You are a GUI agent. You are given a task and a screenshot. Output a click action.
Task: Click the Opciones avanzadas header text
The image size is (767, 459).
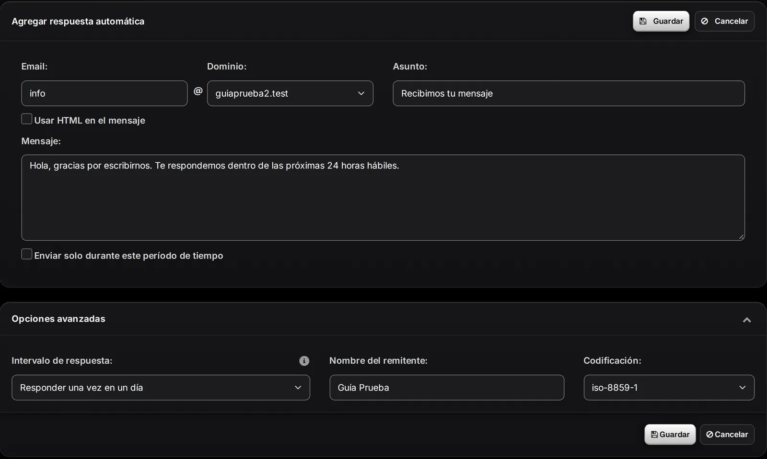(58, 319)
